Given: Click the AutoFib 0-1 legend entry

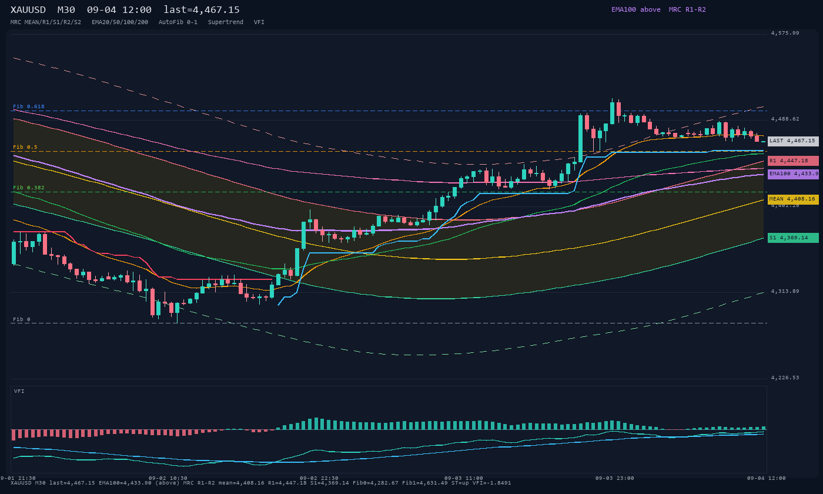Looking at the screenshot, I should coord(178,22).
